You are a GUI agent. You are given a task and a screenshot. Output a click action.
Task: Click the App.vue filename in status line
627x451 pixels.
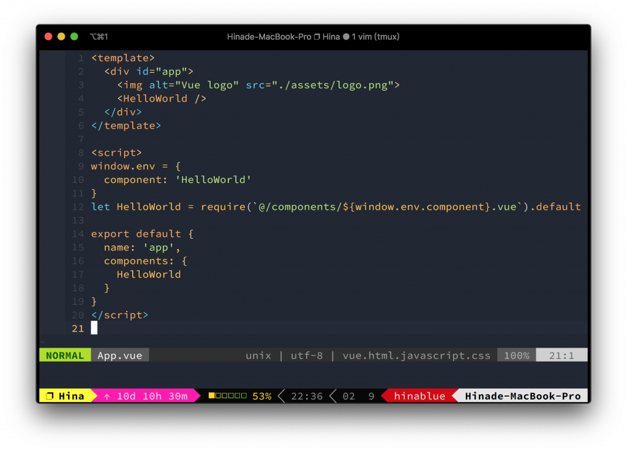tap(120, 355)
